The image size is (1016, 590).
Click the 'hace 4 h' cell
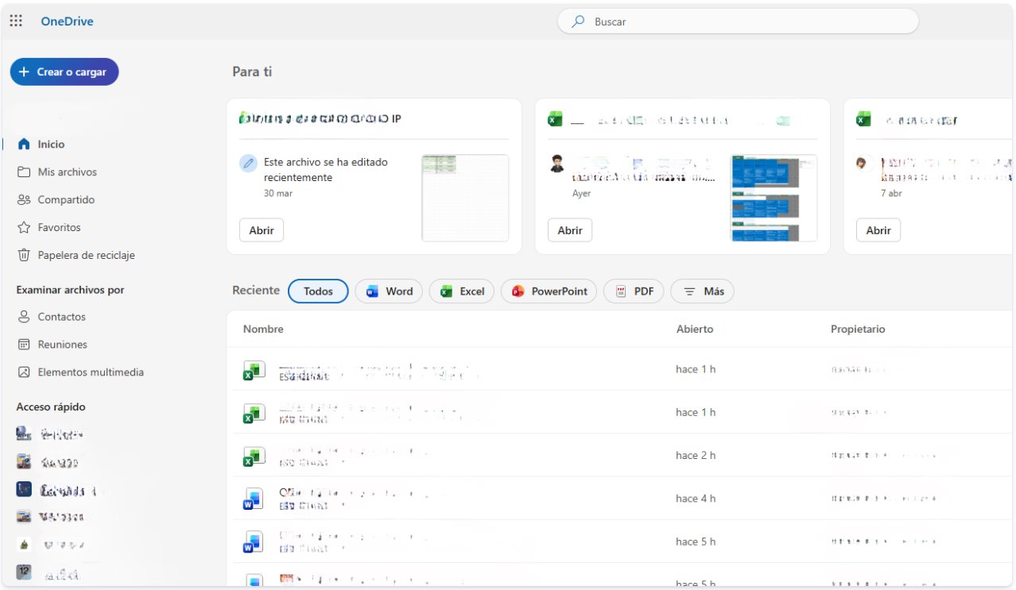tap(696, 498)
